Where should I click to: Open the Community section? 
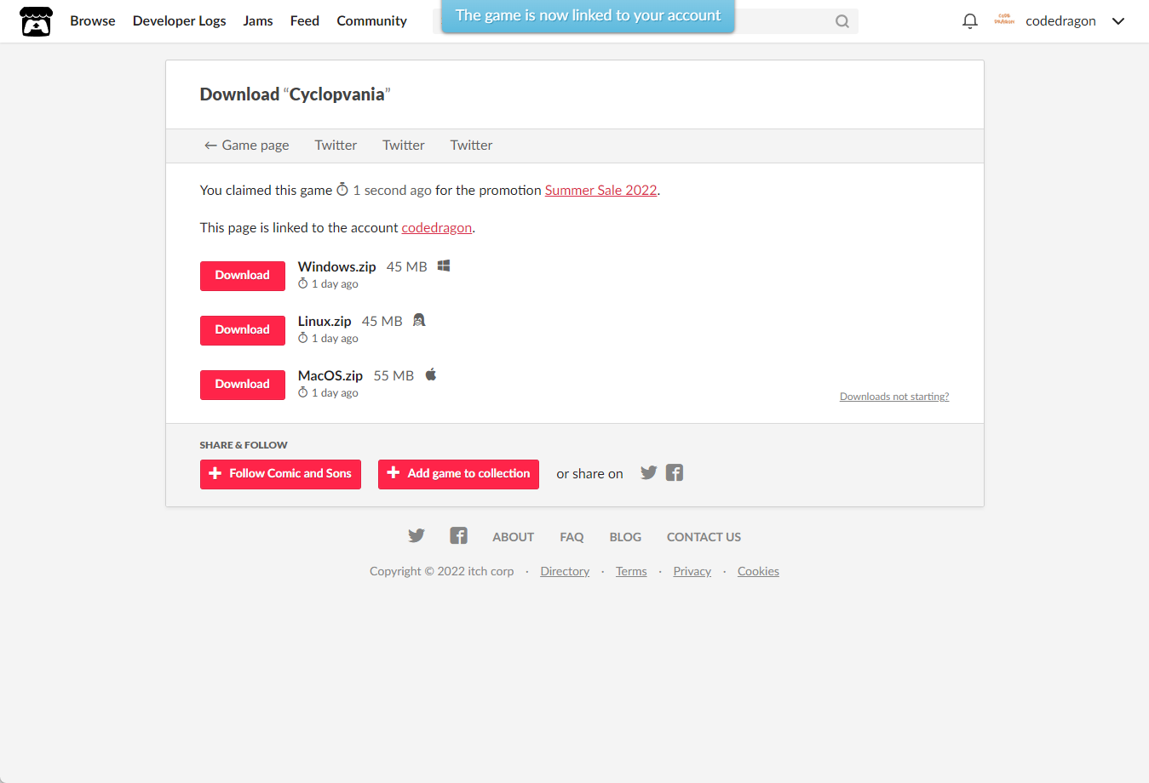[372, 20]
